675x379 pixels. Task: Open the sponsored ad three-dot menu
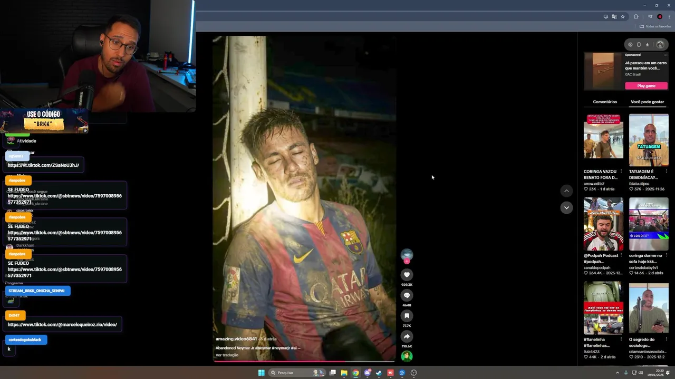(666, 55)
